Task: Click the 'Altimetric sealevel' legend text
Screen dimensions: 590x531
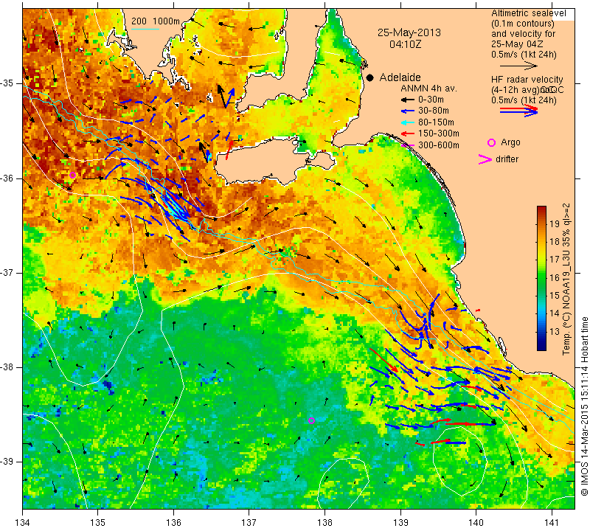Action: tap(529, 13)
